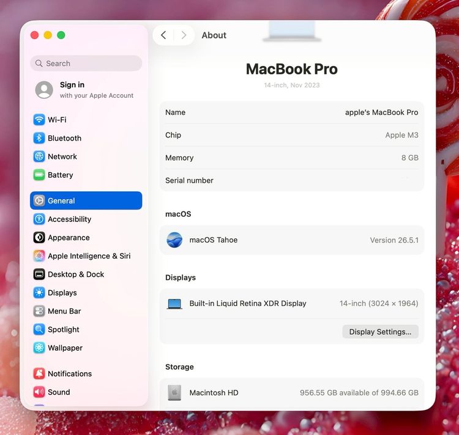The width and height of the screenshot is (459, 435).
Task: Click the Battery icon in sidebar
Action: 39,175
